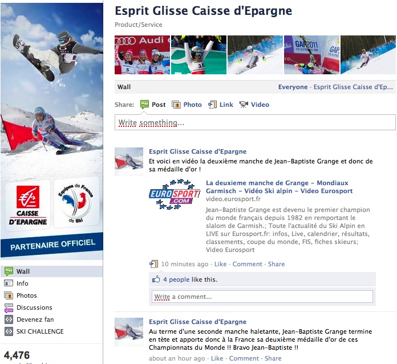The width and height of the screenshot is (397, 364).
Task: Click the Link share icon
Action: [212, 105]
